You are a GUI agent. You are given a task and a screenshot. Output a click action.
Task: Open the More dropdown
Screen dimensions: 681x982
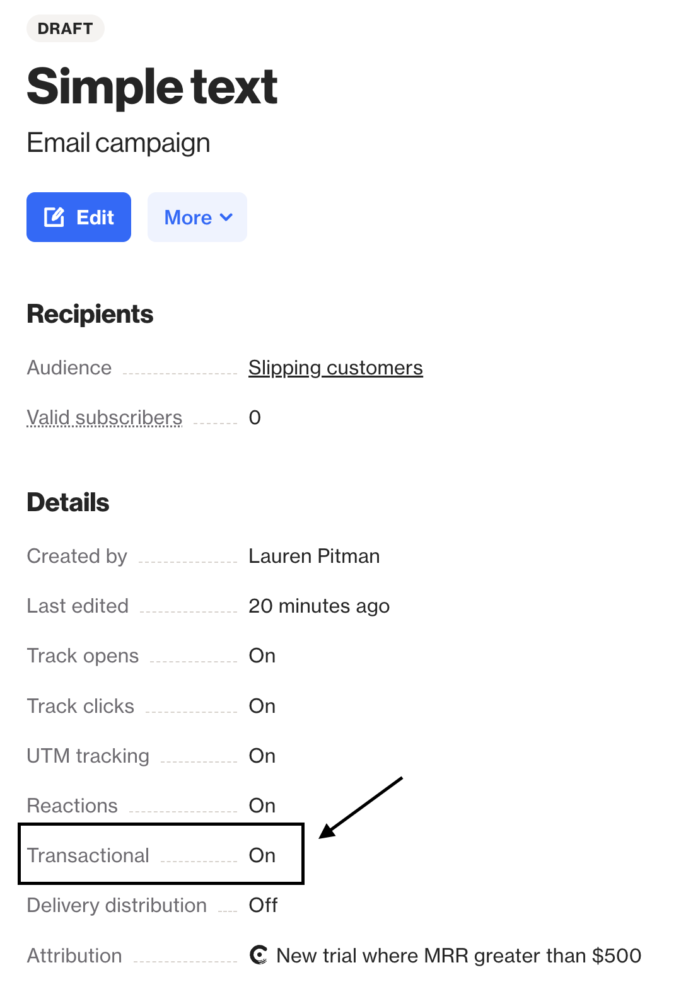197,217
